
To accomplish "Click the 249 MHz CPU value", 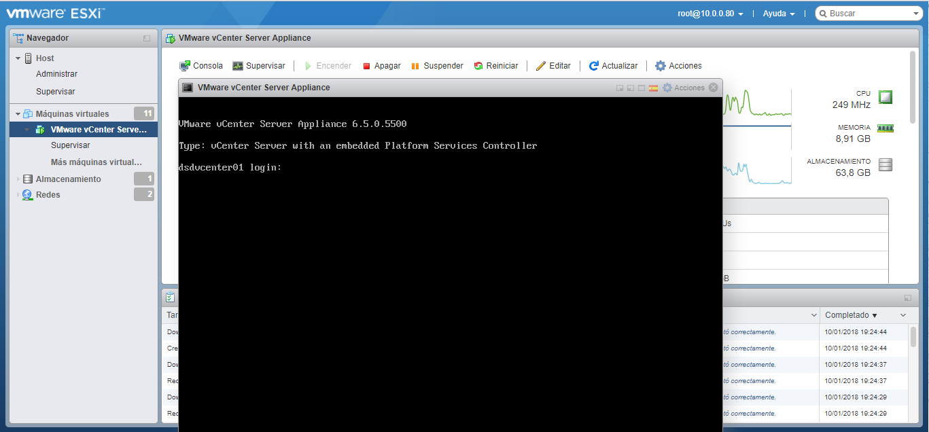I will pos(851,105).
